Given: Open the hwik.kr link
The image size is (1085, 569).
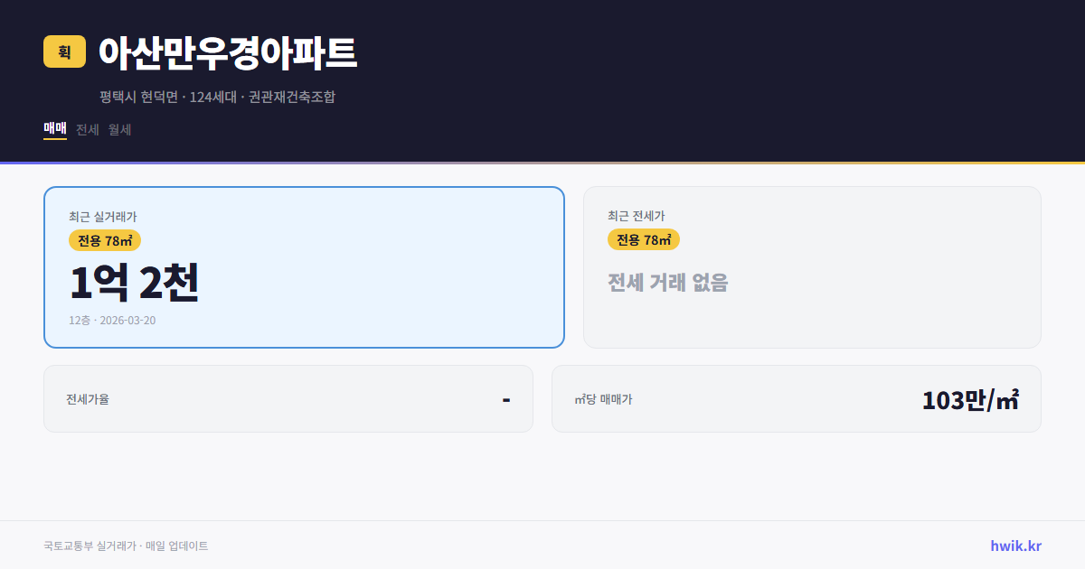Looking at the screenshot, I should 1014,546.
